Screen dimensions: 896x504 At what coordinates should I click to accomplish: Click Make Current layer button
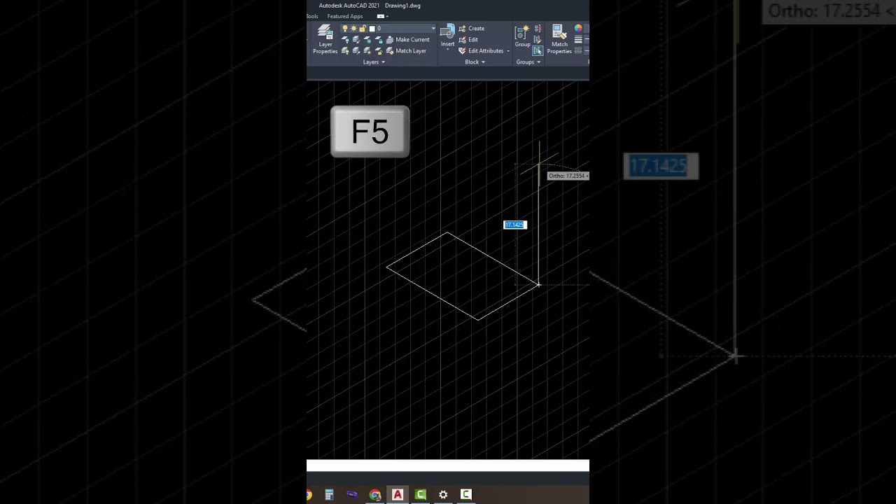coord(407,40)
